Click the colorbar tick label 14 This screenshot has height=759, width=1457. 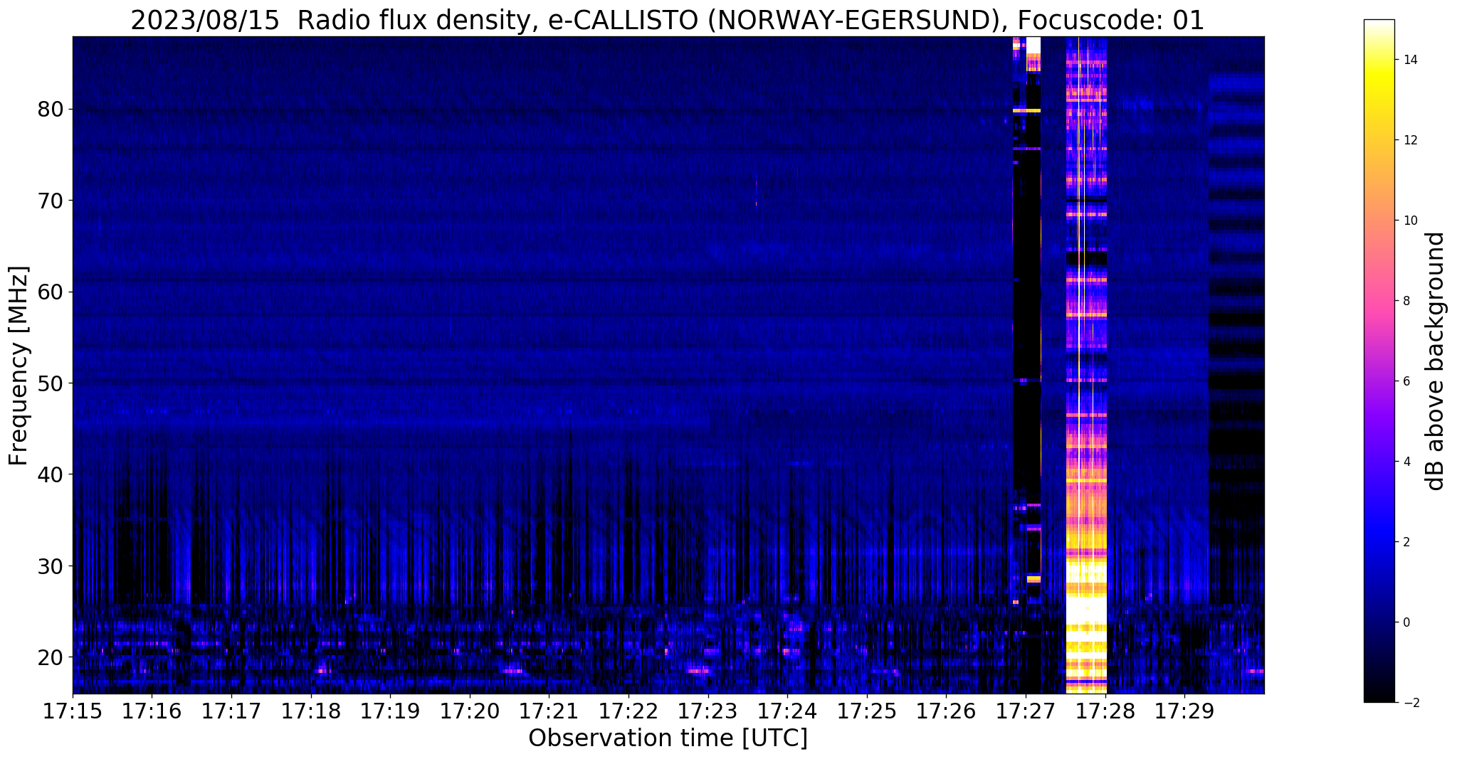tap(1409, 60)
